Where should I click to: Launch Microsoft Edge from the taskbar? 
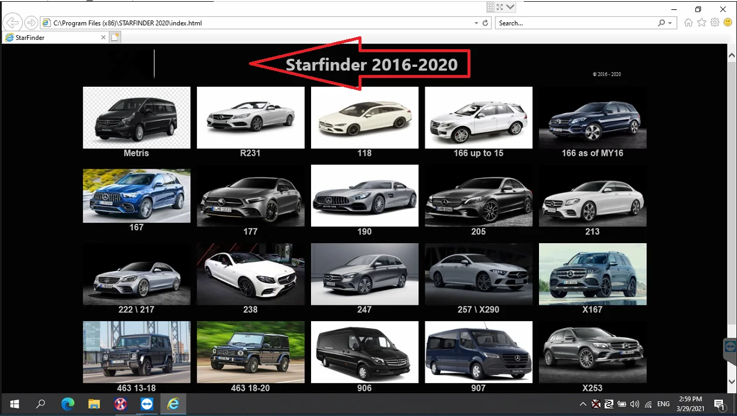tap(68, 404)
